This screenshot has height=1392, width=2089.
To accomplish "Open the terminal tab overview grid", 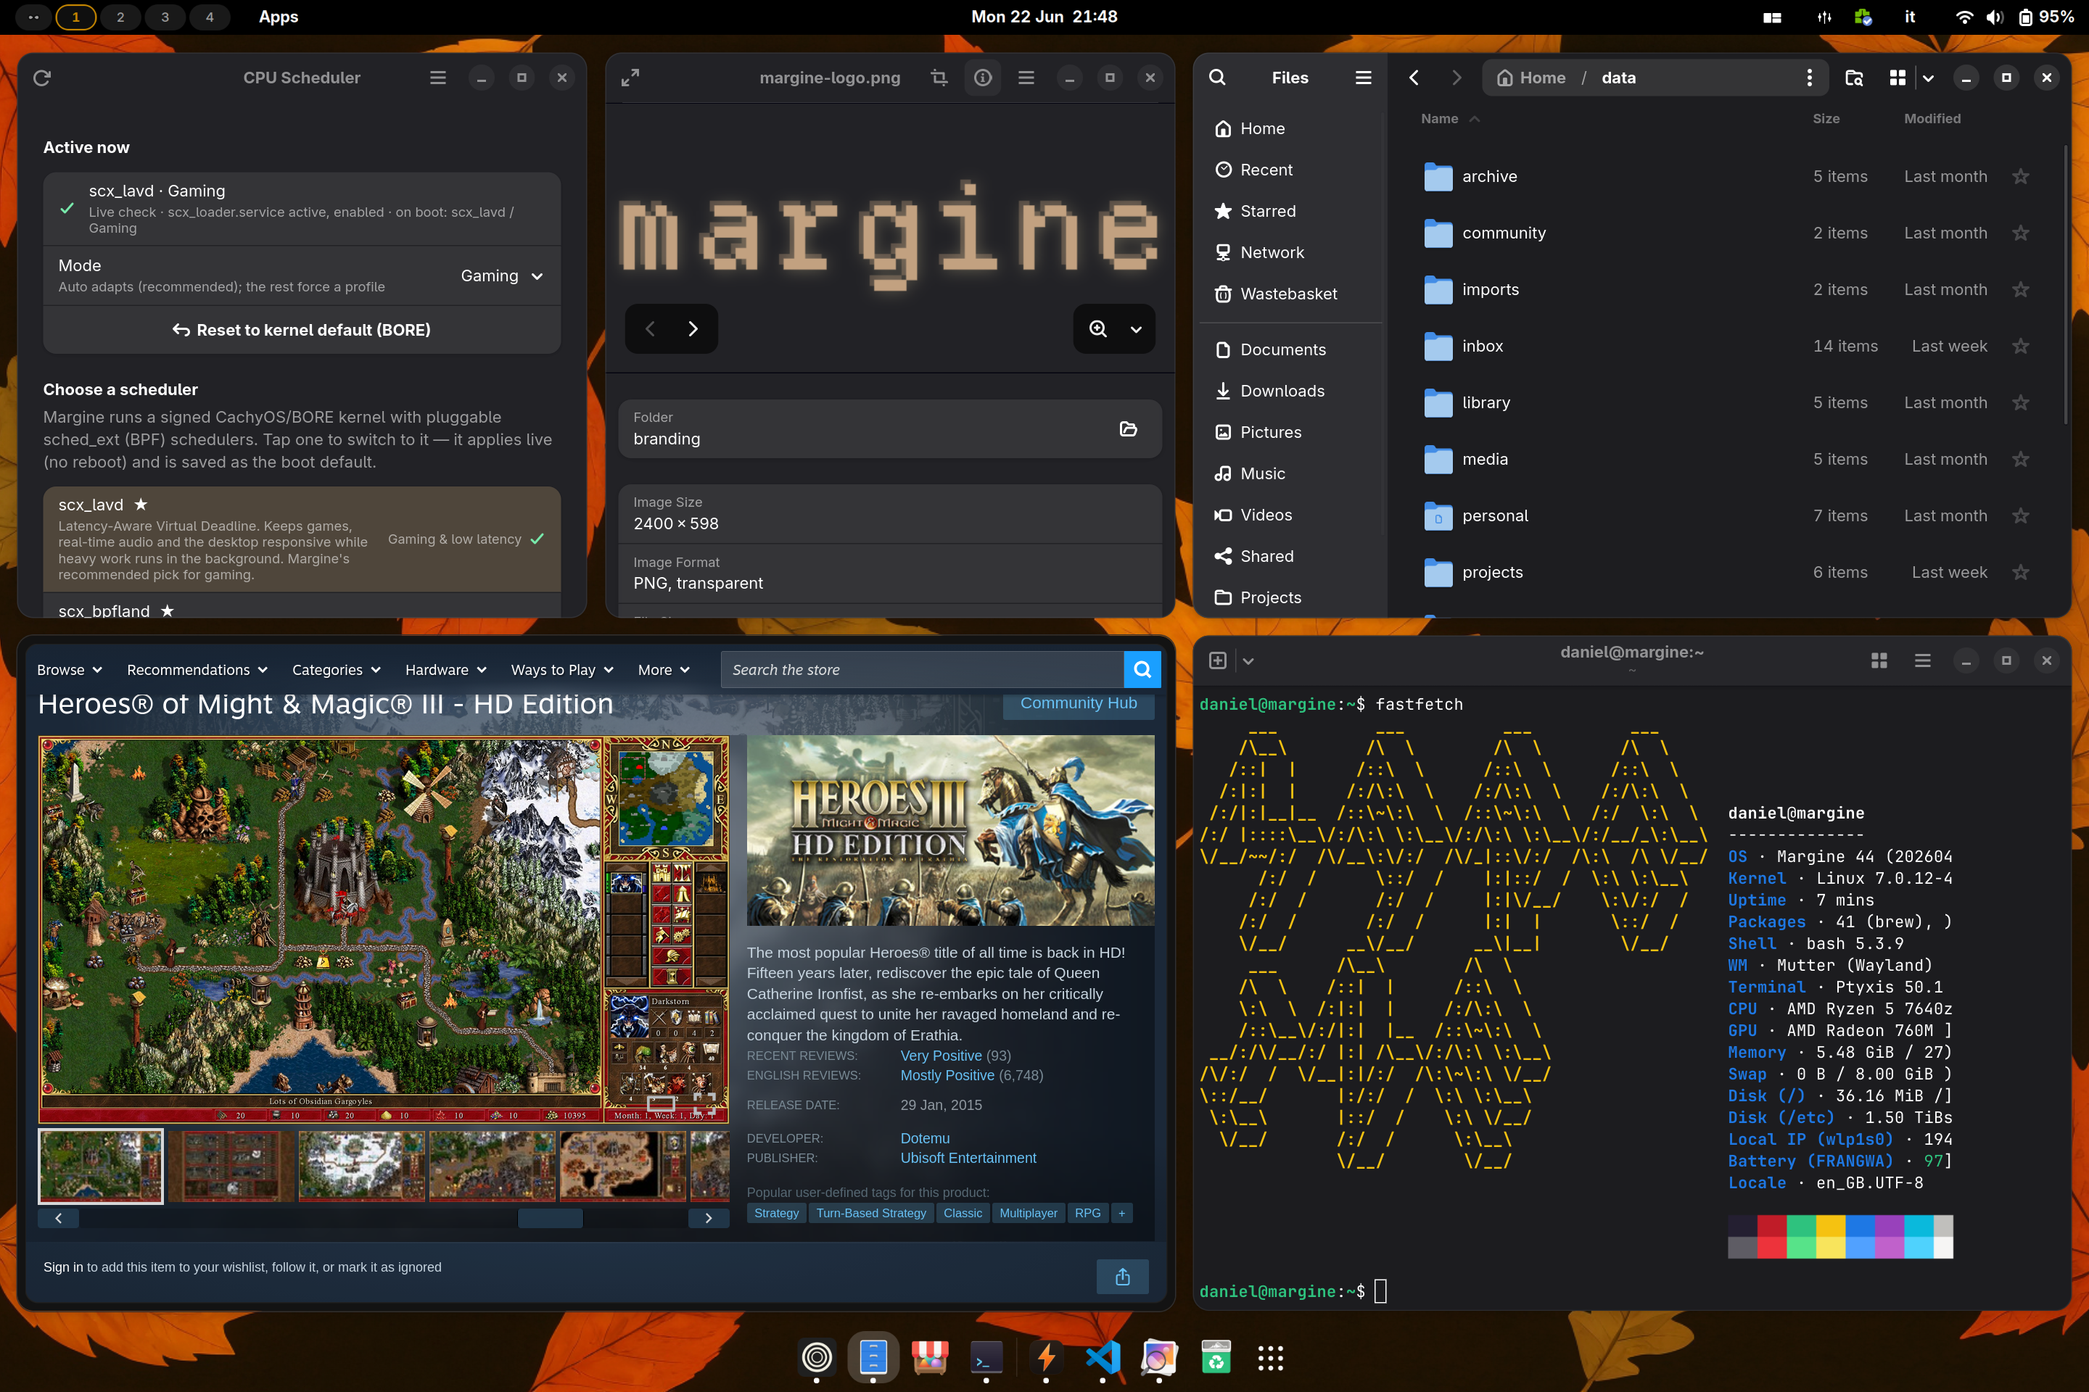I will (x=1879, y=660).
